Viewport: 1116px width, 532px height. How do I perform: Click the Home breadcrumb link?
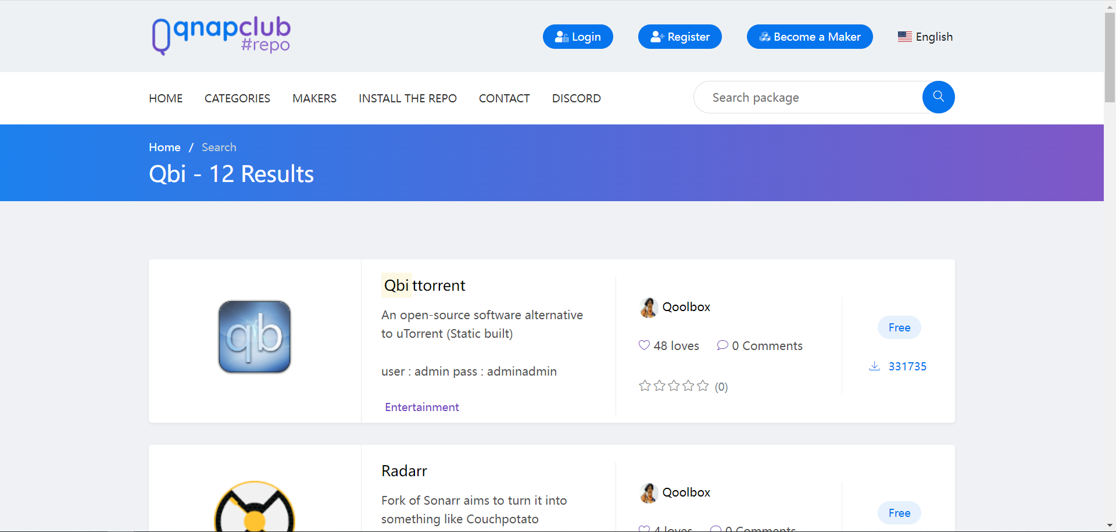pyautogui.click(x=164, y=147)
